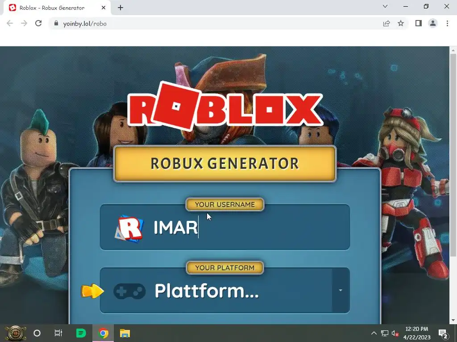Open the Plattform dropdown
This screenshot has width=457, height=342.
(x=225, y=290)
